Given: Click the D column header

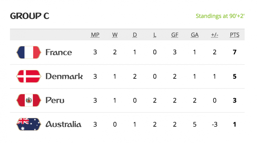Looking at the screenshot, I should 135,35.
